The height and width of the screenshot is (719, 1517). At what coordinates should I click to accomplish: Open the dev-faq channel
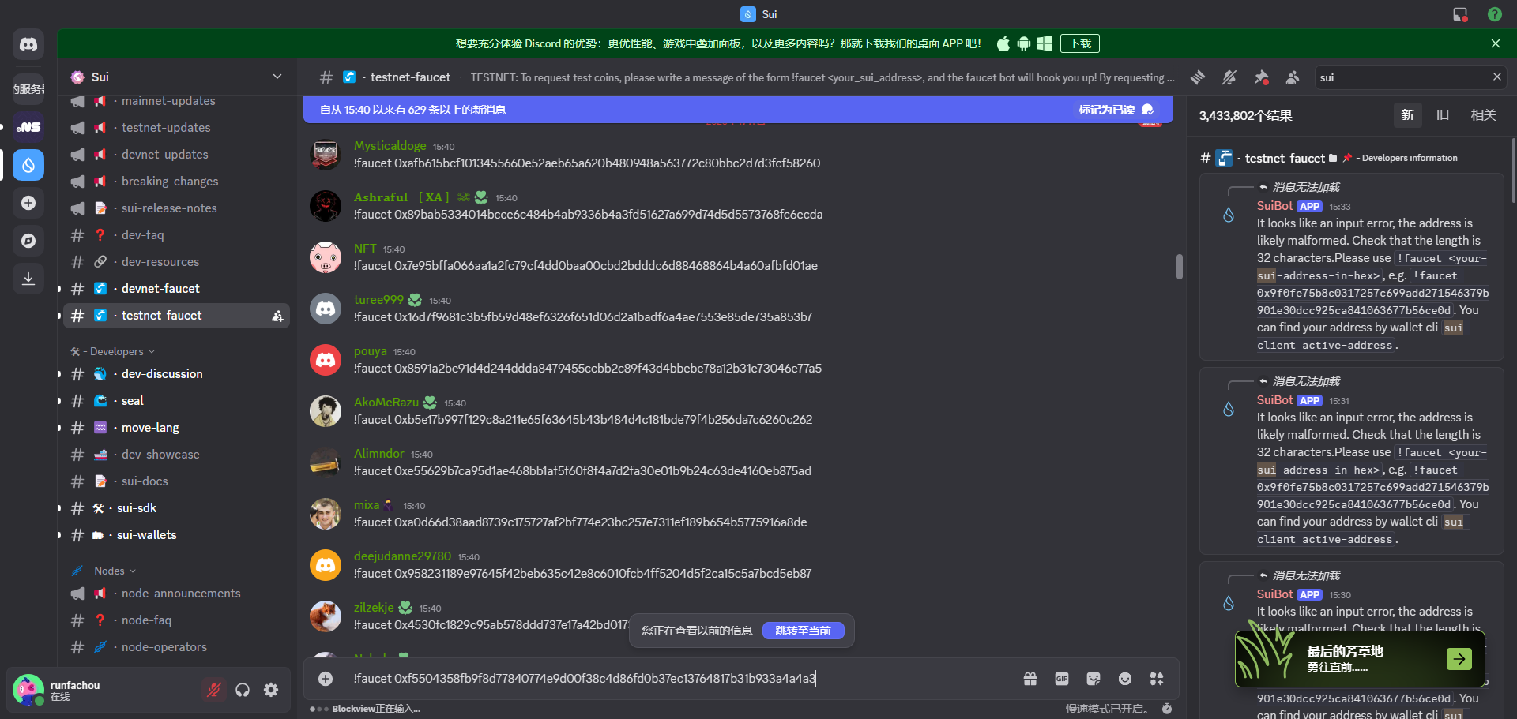pos(176,235)
